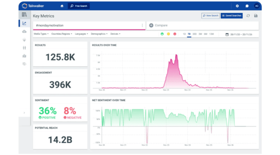Click the refresh icon beside Saved Searches

click(x=248, y=16)
